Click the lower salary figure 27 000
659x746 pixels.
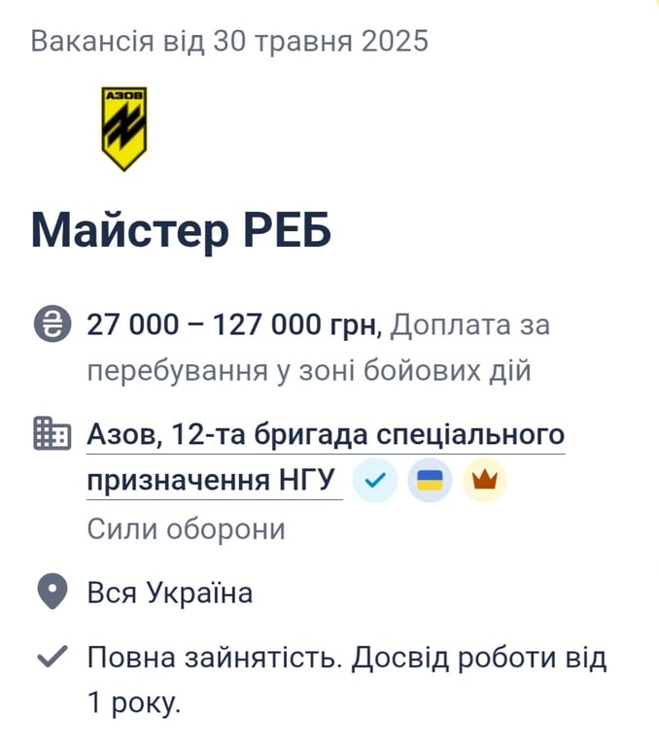(x=133, y=325)
